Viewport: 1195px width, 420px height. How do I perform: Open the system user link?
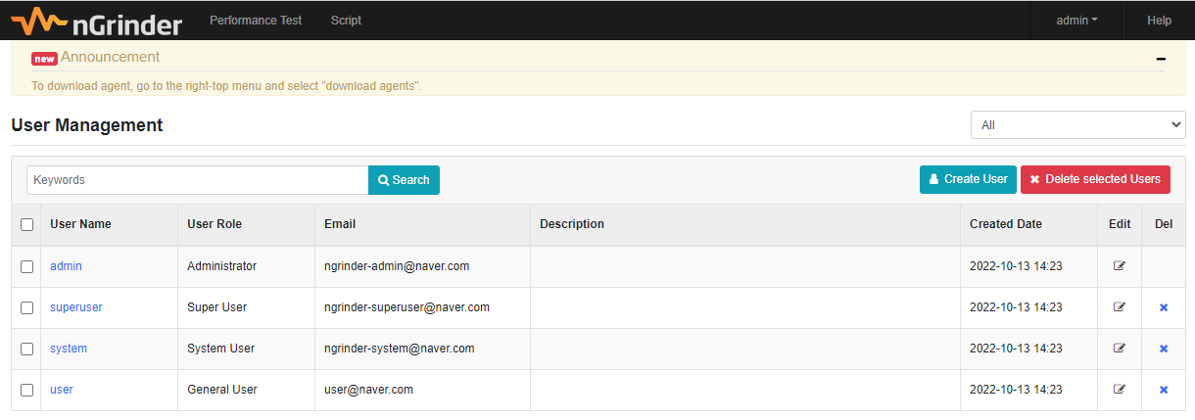point(69,349)
